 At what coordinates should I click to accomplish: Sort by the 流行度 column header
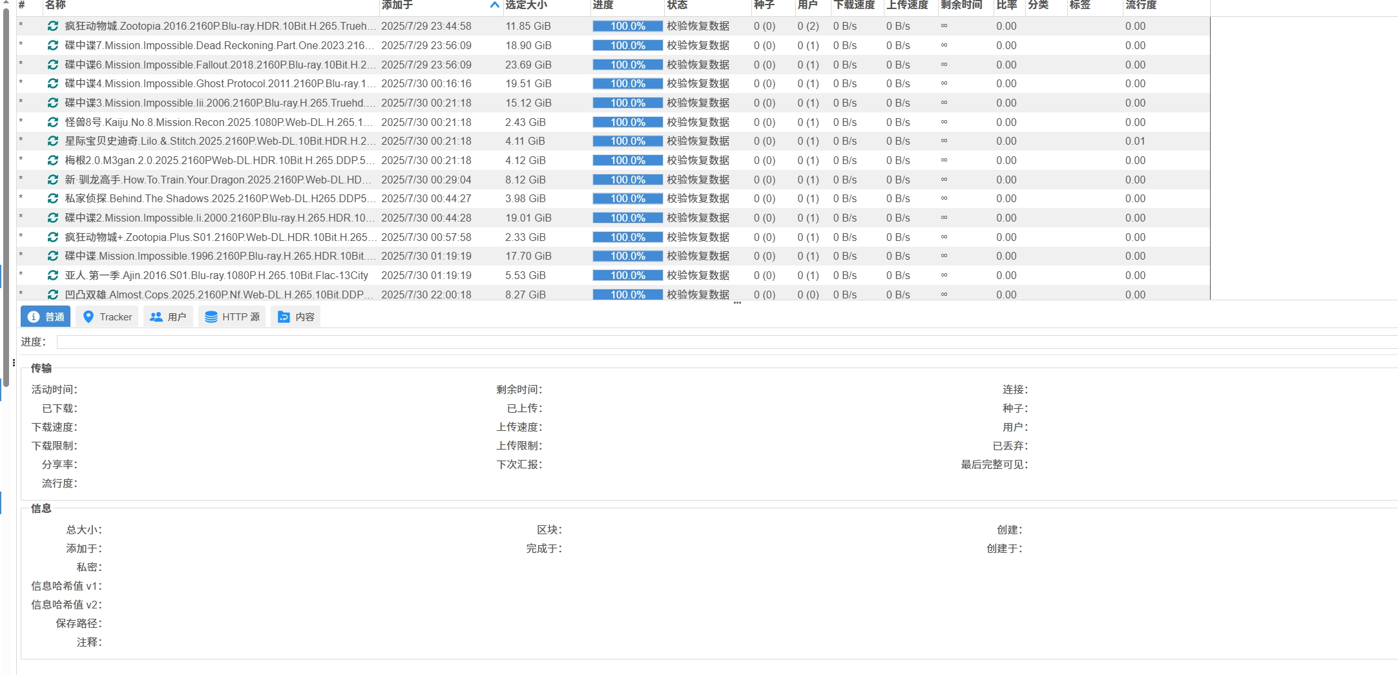(1166, 5)
